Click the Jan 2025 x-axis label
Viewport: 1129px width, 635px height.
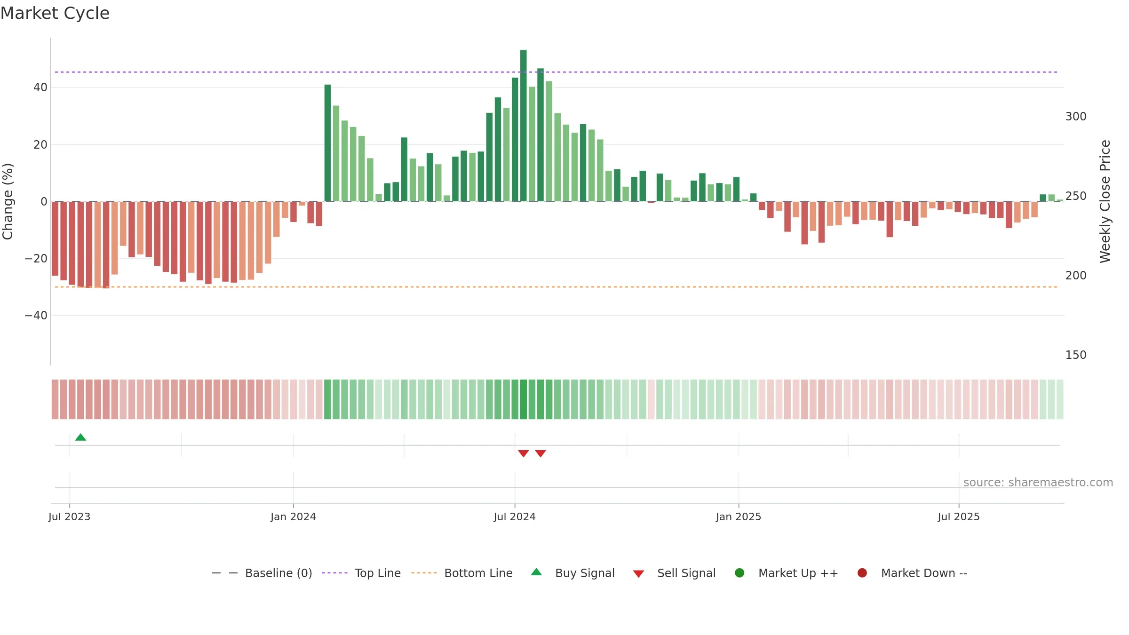(x=739, y=516)
